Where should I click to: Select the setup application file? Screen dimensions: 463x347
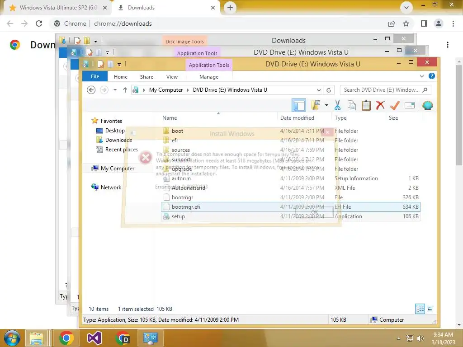tap(290, 216)
